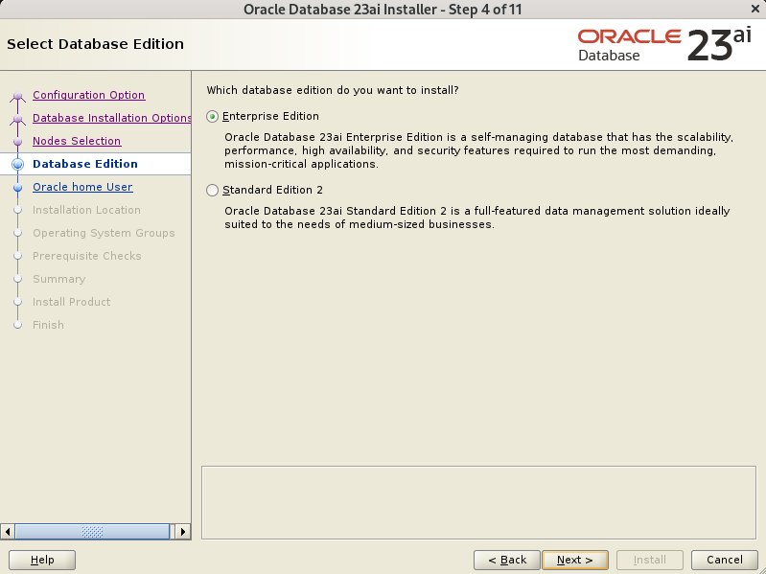Image resolution: width=766 pixels, height=574 pixels.
Task: Click the right scroll arrow of the sidebar
Action: pyautogui.click(x=183, y=532)
